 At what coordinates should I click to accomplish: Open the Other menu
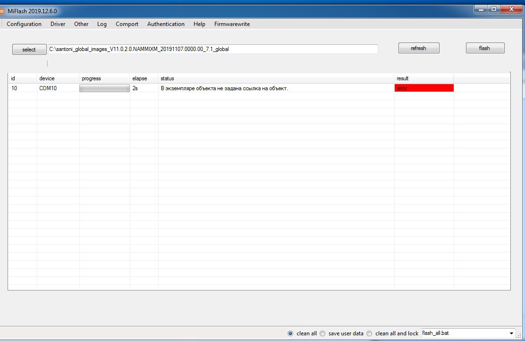tap(81, 24)
